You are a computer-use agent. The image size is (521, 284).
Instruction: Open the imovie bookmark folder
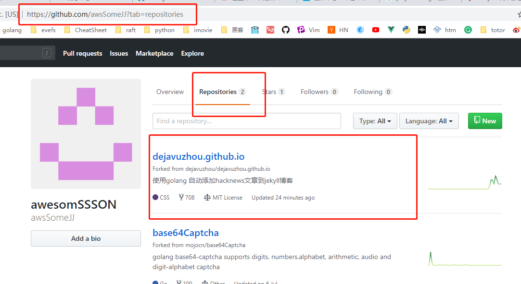(x=197, y=30)
